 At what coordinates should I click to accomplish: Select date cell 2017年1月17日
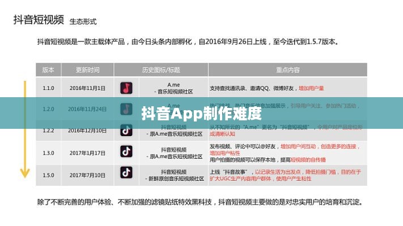pyautogui.click(x=87, y=153)
